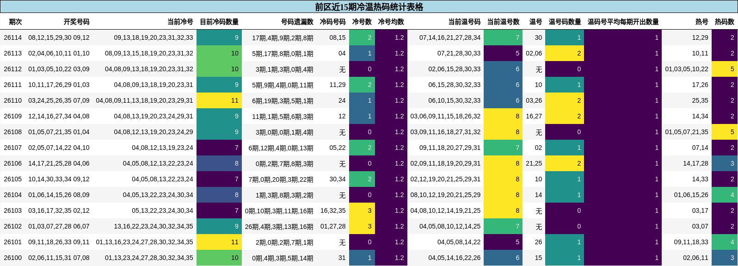The image size is (738, 266).
Task: Click the 热号 column header
Action: (x=701, y=22)
